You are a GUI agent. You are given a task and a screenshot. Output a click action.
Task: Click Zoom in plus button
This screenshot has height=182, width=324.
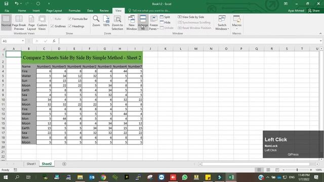pyautogui.click(x=311, y=170)
